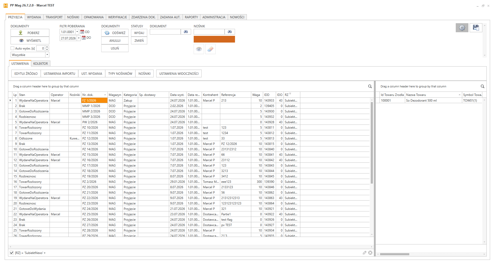Switch to the KOLEKTOR tab
The height and width of the screenshot is (264, 495).
[41, 63]
